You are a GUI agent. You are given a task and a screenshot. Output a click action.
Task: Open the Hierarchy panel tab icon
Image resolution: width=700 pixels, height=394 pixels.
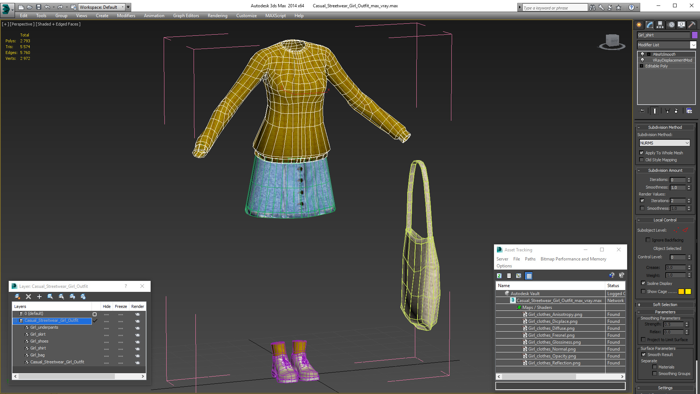coord(660,25)
